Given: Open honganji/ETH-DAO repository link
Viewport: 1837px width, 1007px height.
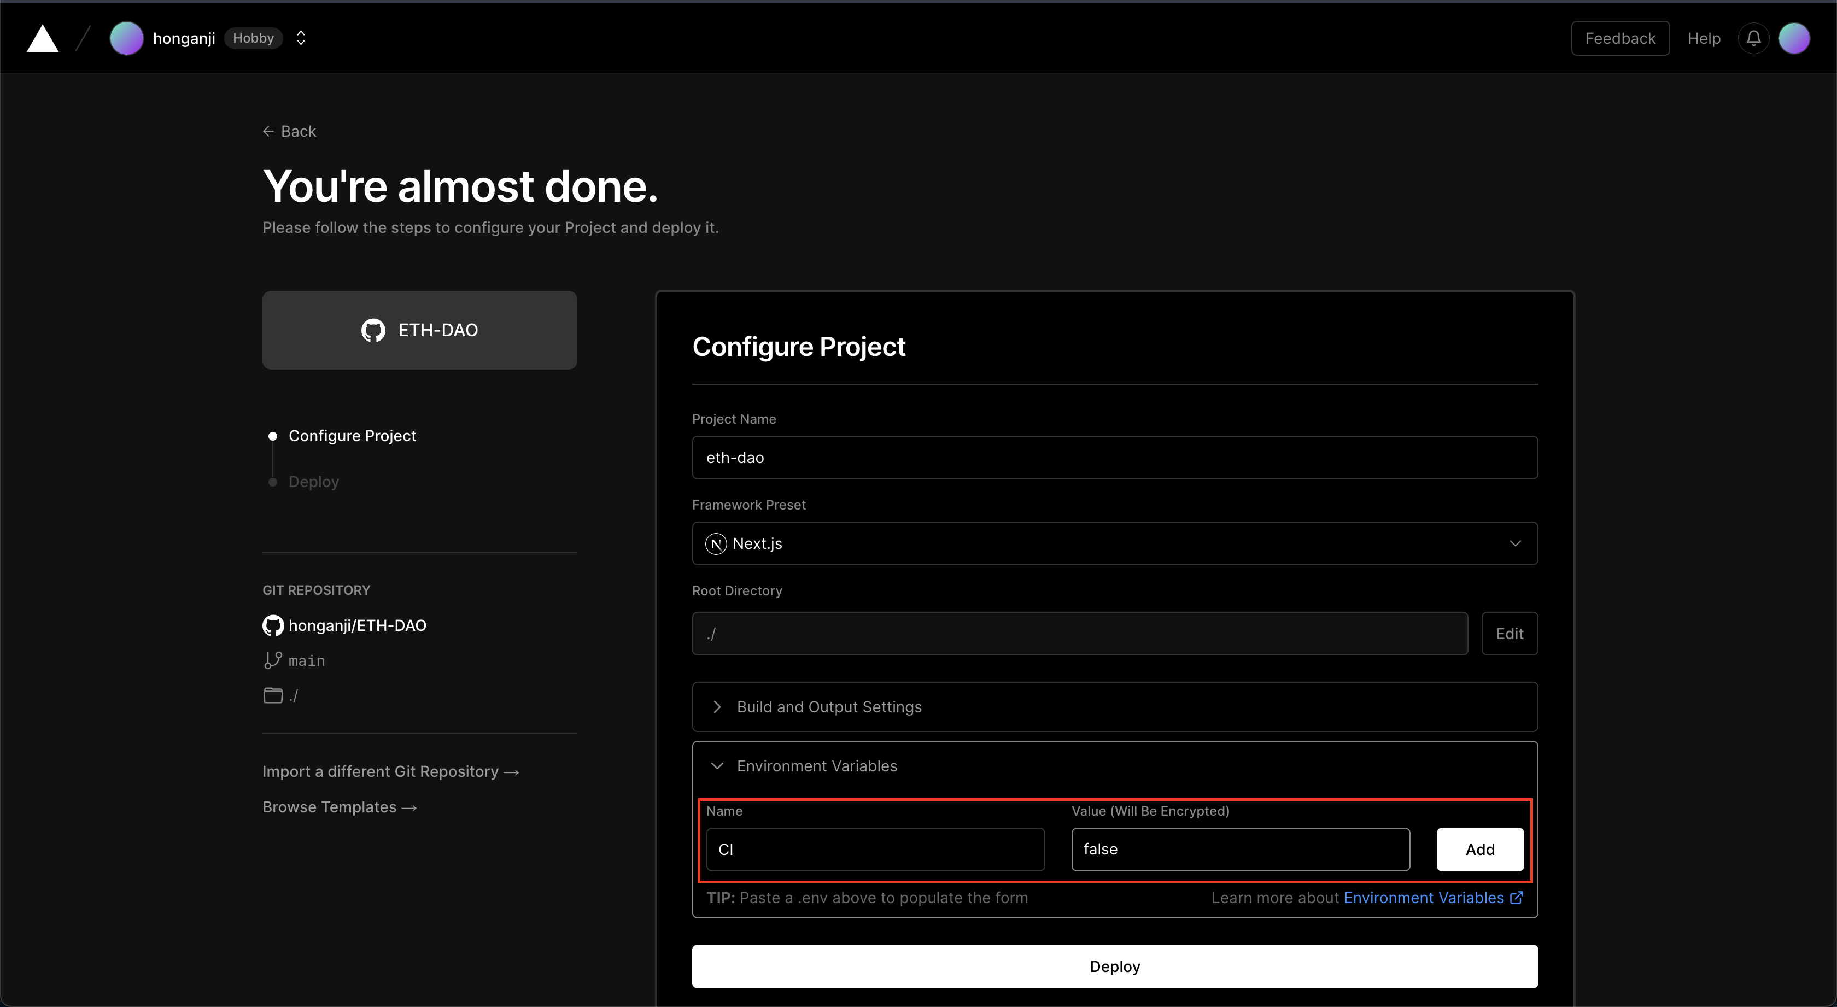Looking at the screenshot, I should click(x=357, y=625).
